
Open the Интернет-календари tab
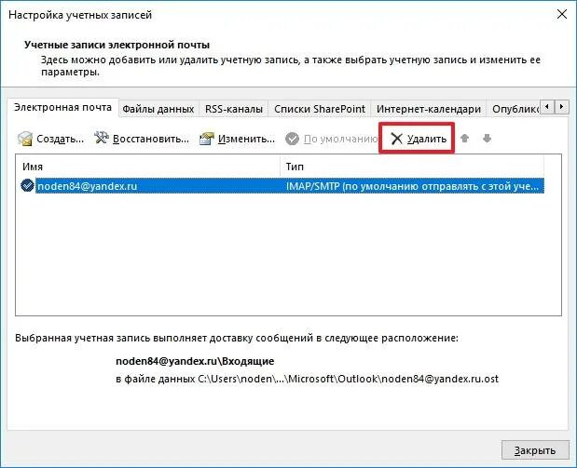pyautogui.click(x=429, y=109)
